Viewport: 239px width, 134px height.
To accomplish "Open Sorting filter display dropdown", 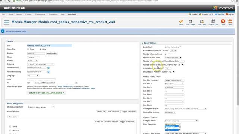I will (185, 109).
